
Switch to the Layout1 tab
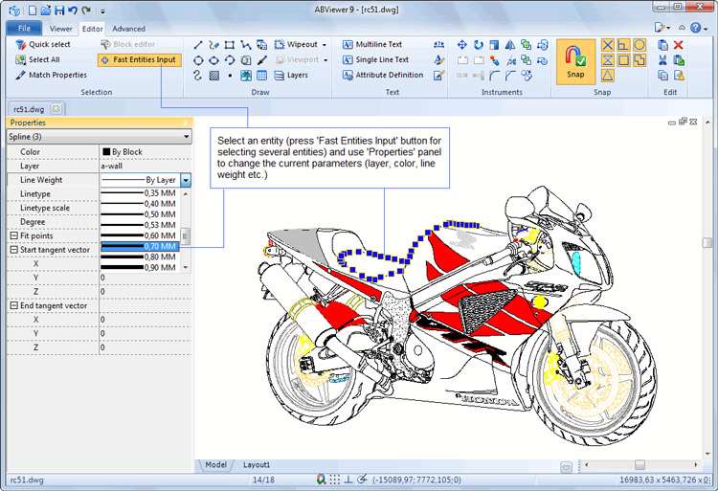pyautogui.click(x=257, y=464)
